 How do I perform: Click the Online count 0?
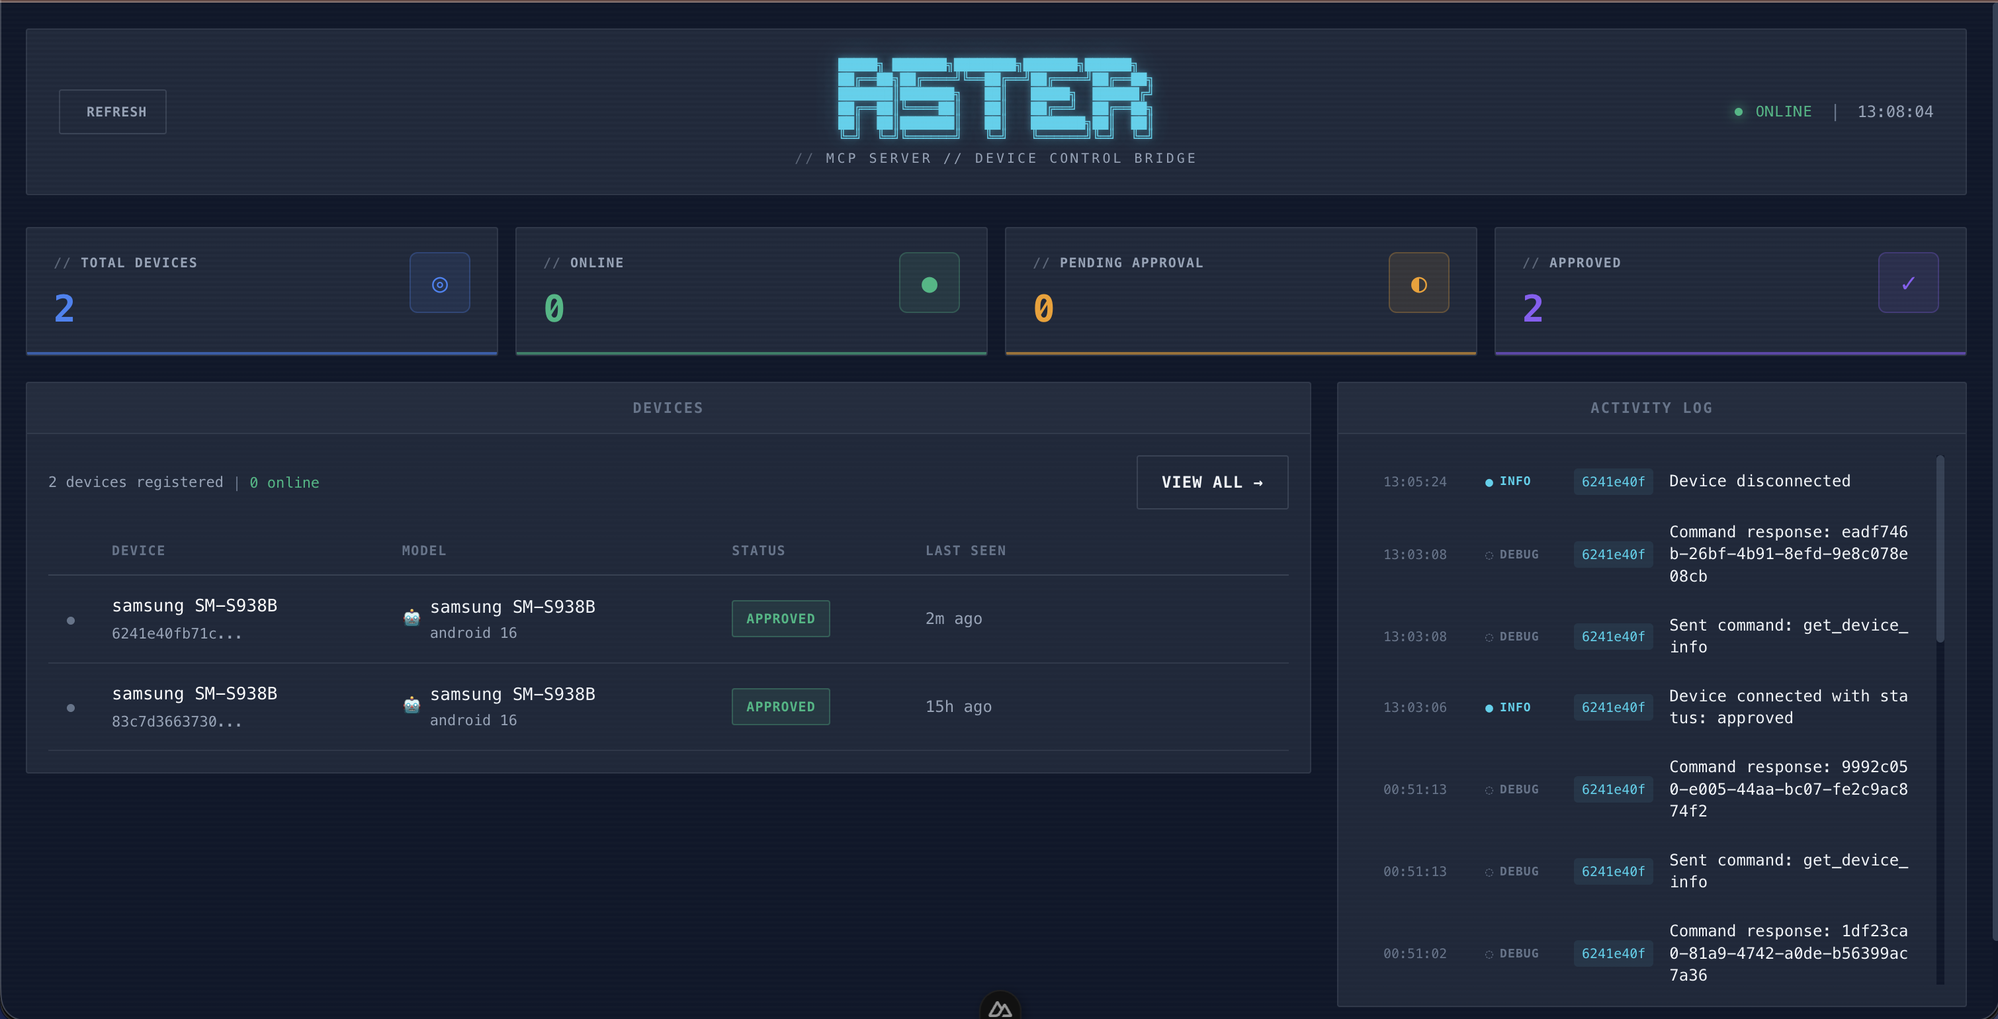[554, 308]
